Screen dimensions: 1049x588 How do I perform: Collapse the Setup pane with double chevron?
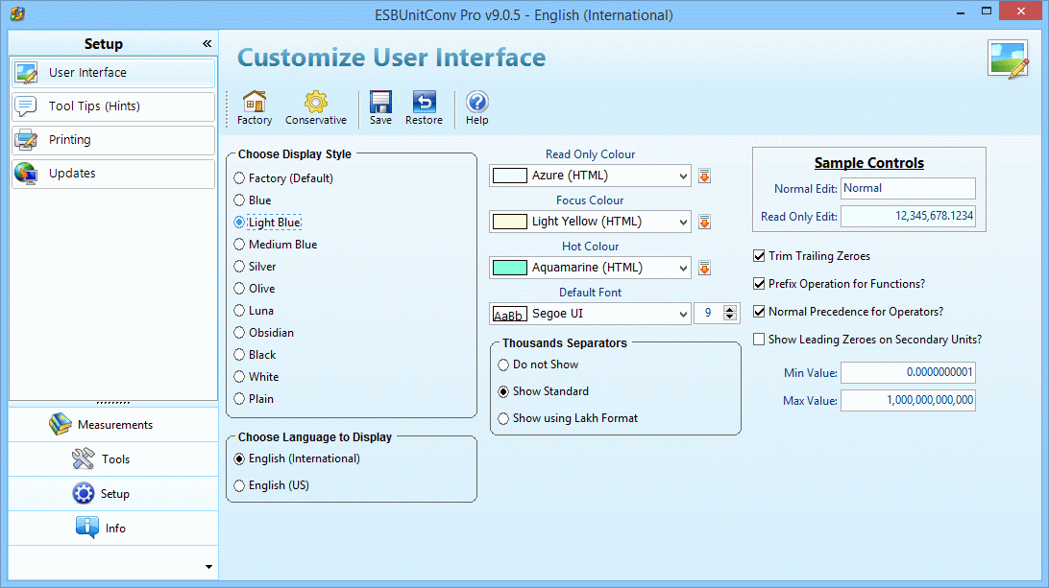click(207, 43)
